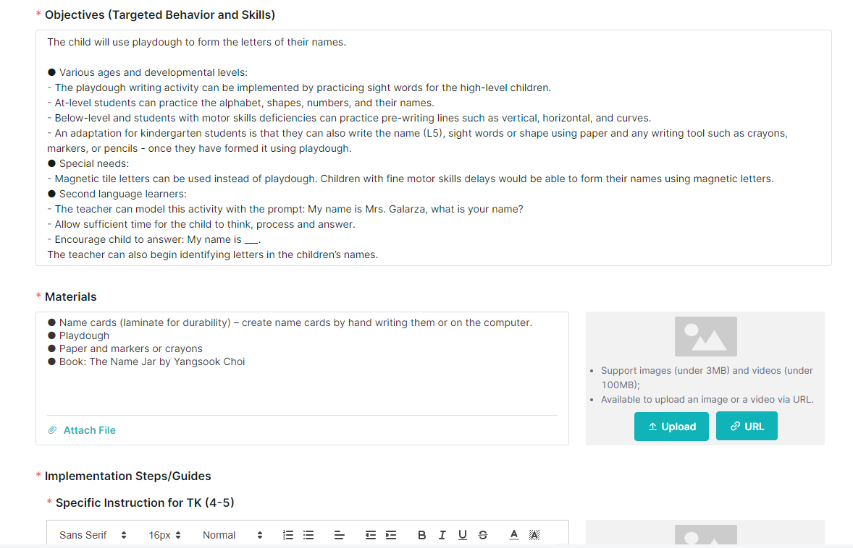Click into the Objectives text area

coord(434,147)
